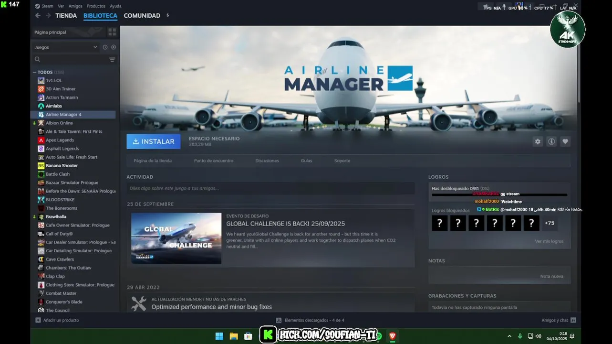Select Cave Crawlers in library list

(60, 259)
